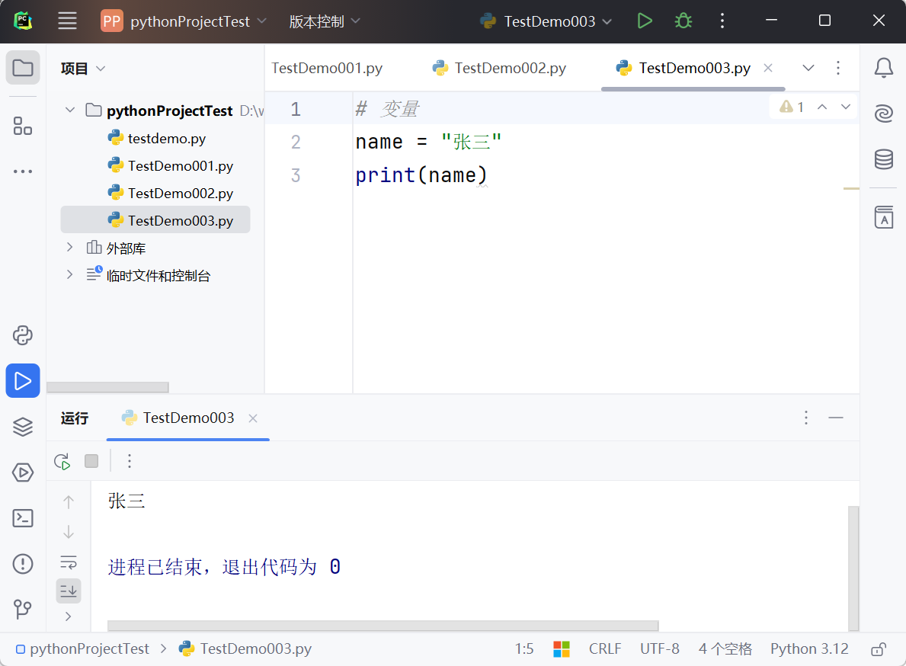Open the Problems tool window

pyautogui.click(x=23, y=564)
